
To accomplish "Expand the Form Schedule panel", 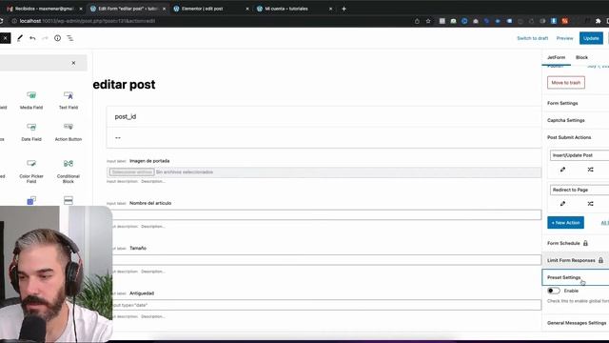I will pos(575,244).
